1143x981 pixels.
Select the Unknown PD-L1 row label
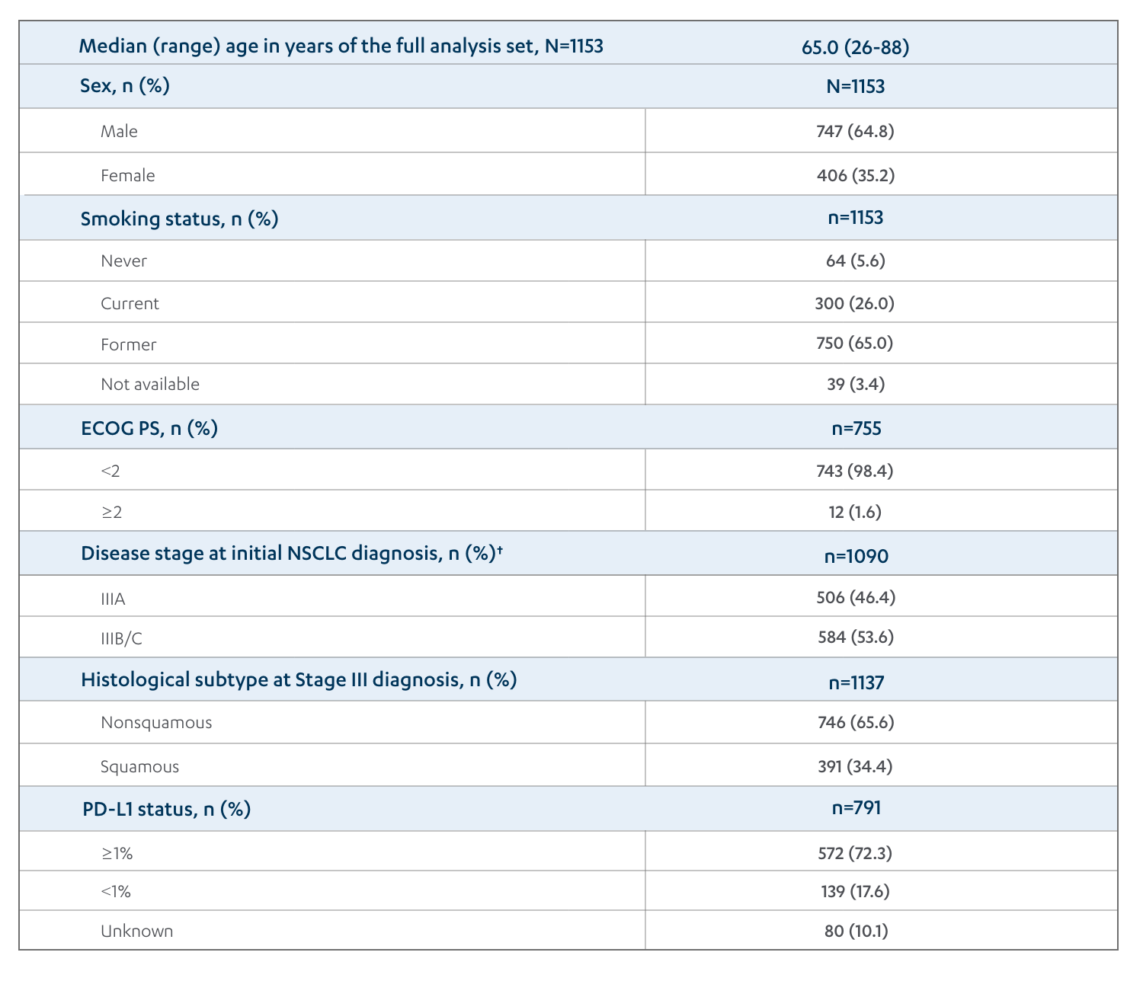[x=137, y=931]
